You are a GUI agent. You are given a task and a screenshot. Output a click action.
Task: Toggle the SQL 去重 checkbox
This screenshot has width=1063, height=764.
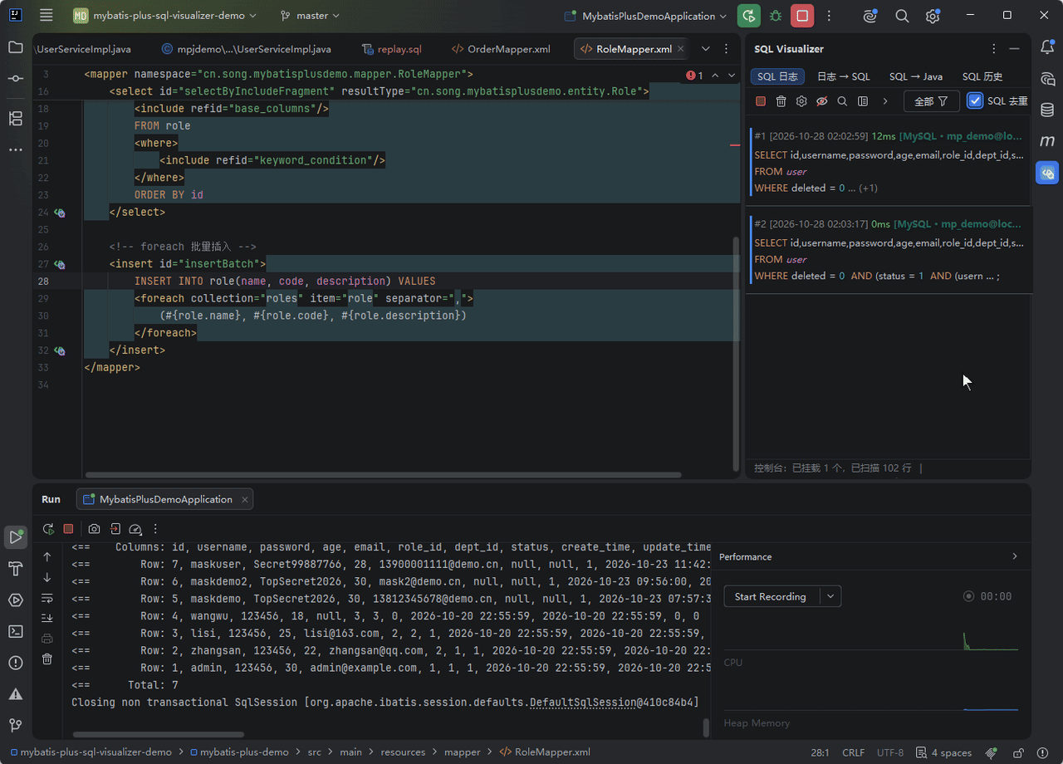[976, 101]
